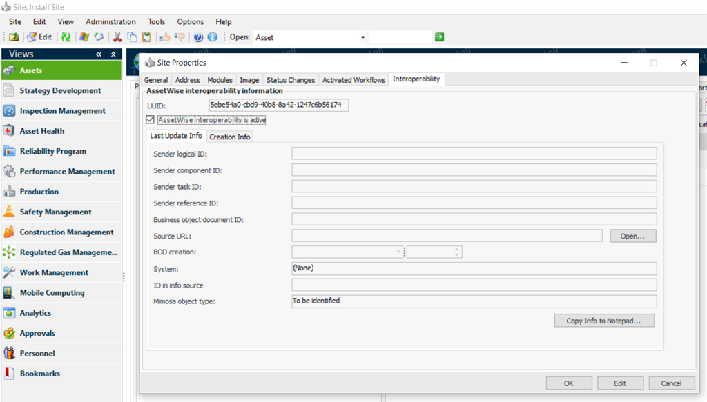This screenshot has width=707, height=402.
Task: Click the thumbs down icon
Action: pos(180,37)
